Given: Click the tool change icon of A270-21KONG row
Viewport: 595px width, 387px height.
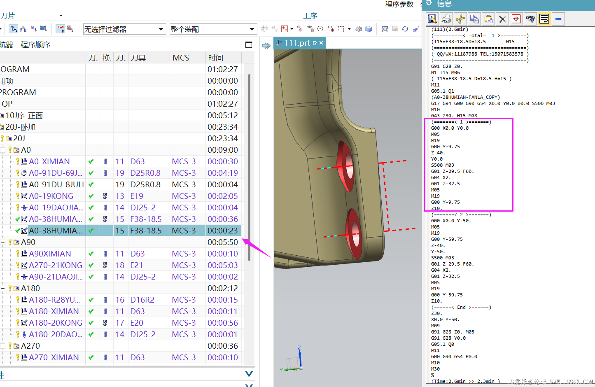Looking at the screenshot, I should pyautogui.click(x=105, y=265).
